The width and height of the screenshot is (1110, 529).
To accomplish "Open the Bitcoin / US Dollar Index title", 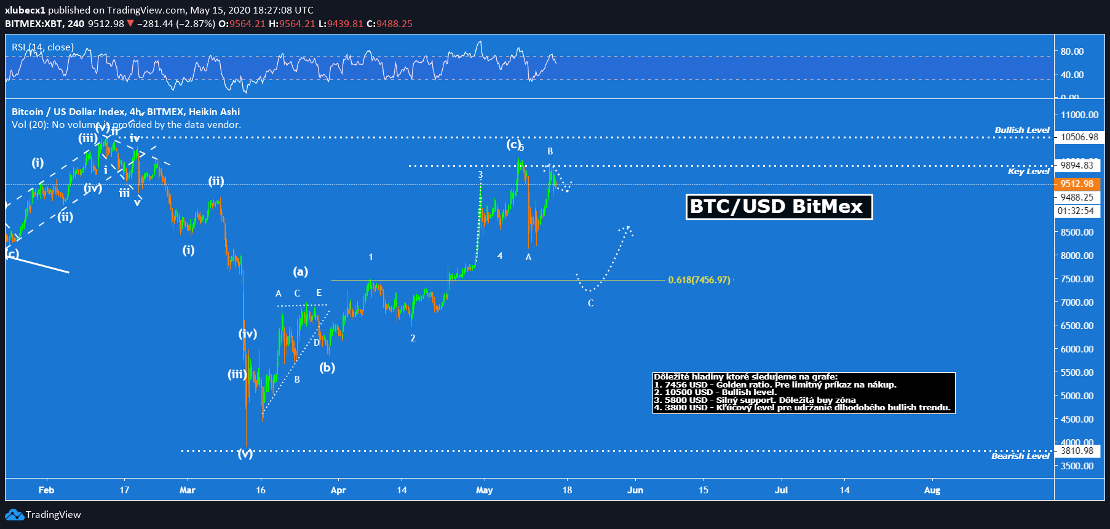I will coord(125,111).
